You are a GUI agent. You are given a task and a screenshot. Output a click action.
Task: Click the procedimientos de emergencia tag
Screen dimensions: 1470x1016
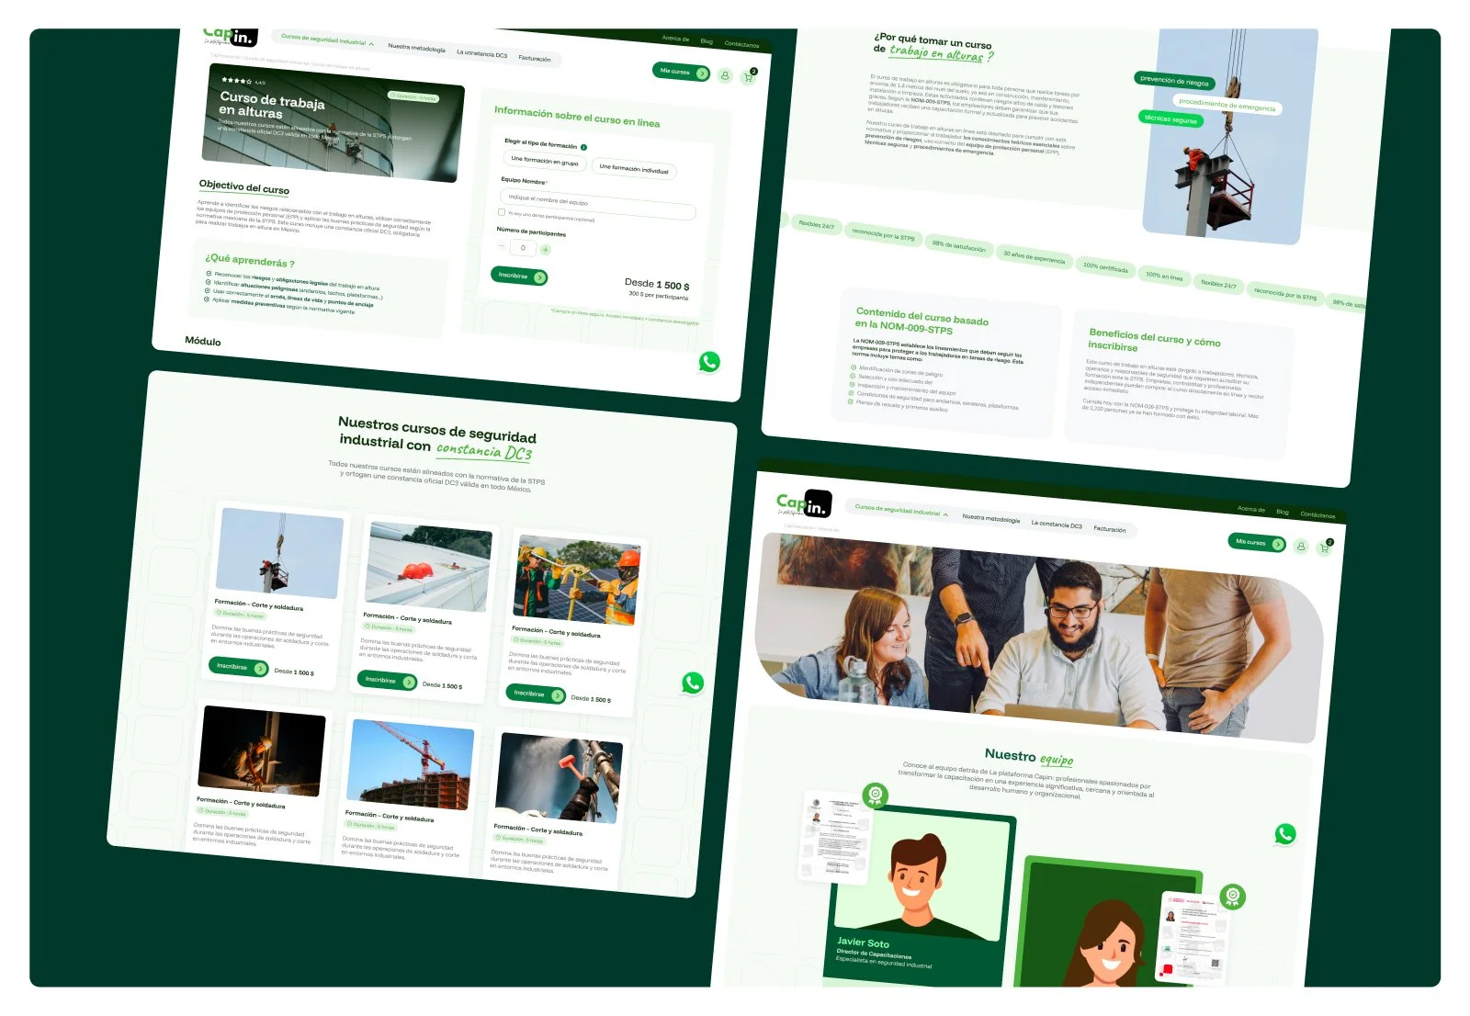point(1227,105)
